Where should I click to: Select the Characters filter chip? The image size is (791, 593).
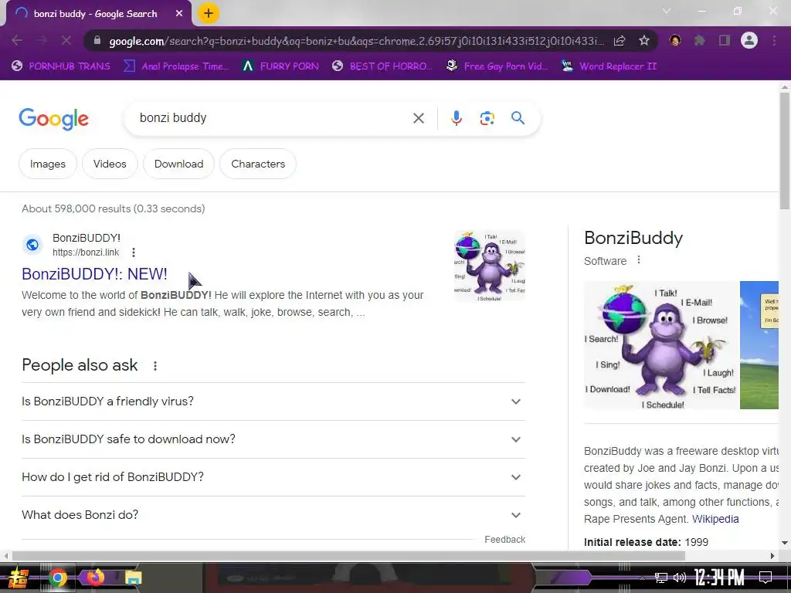coord(258,164)
